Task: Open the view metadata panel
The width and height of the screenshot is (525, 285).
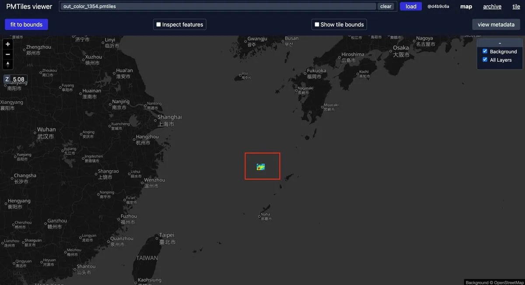Action: point(496,25)
